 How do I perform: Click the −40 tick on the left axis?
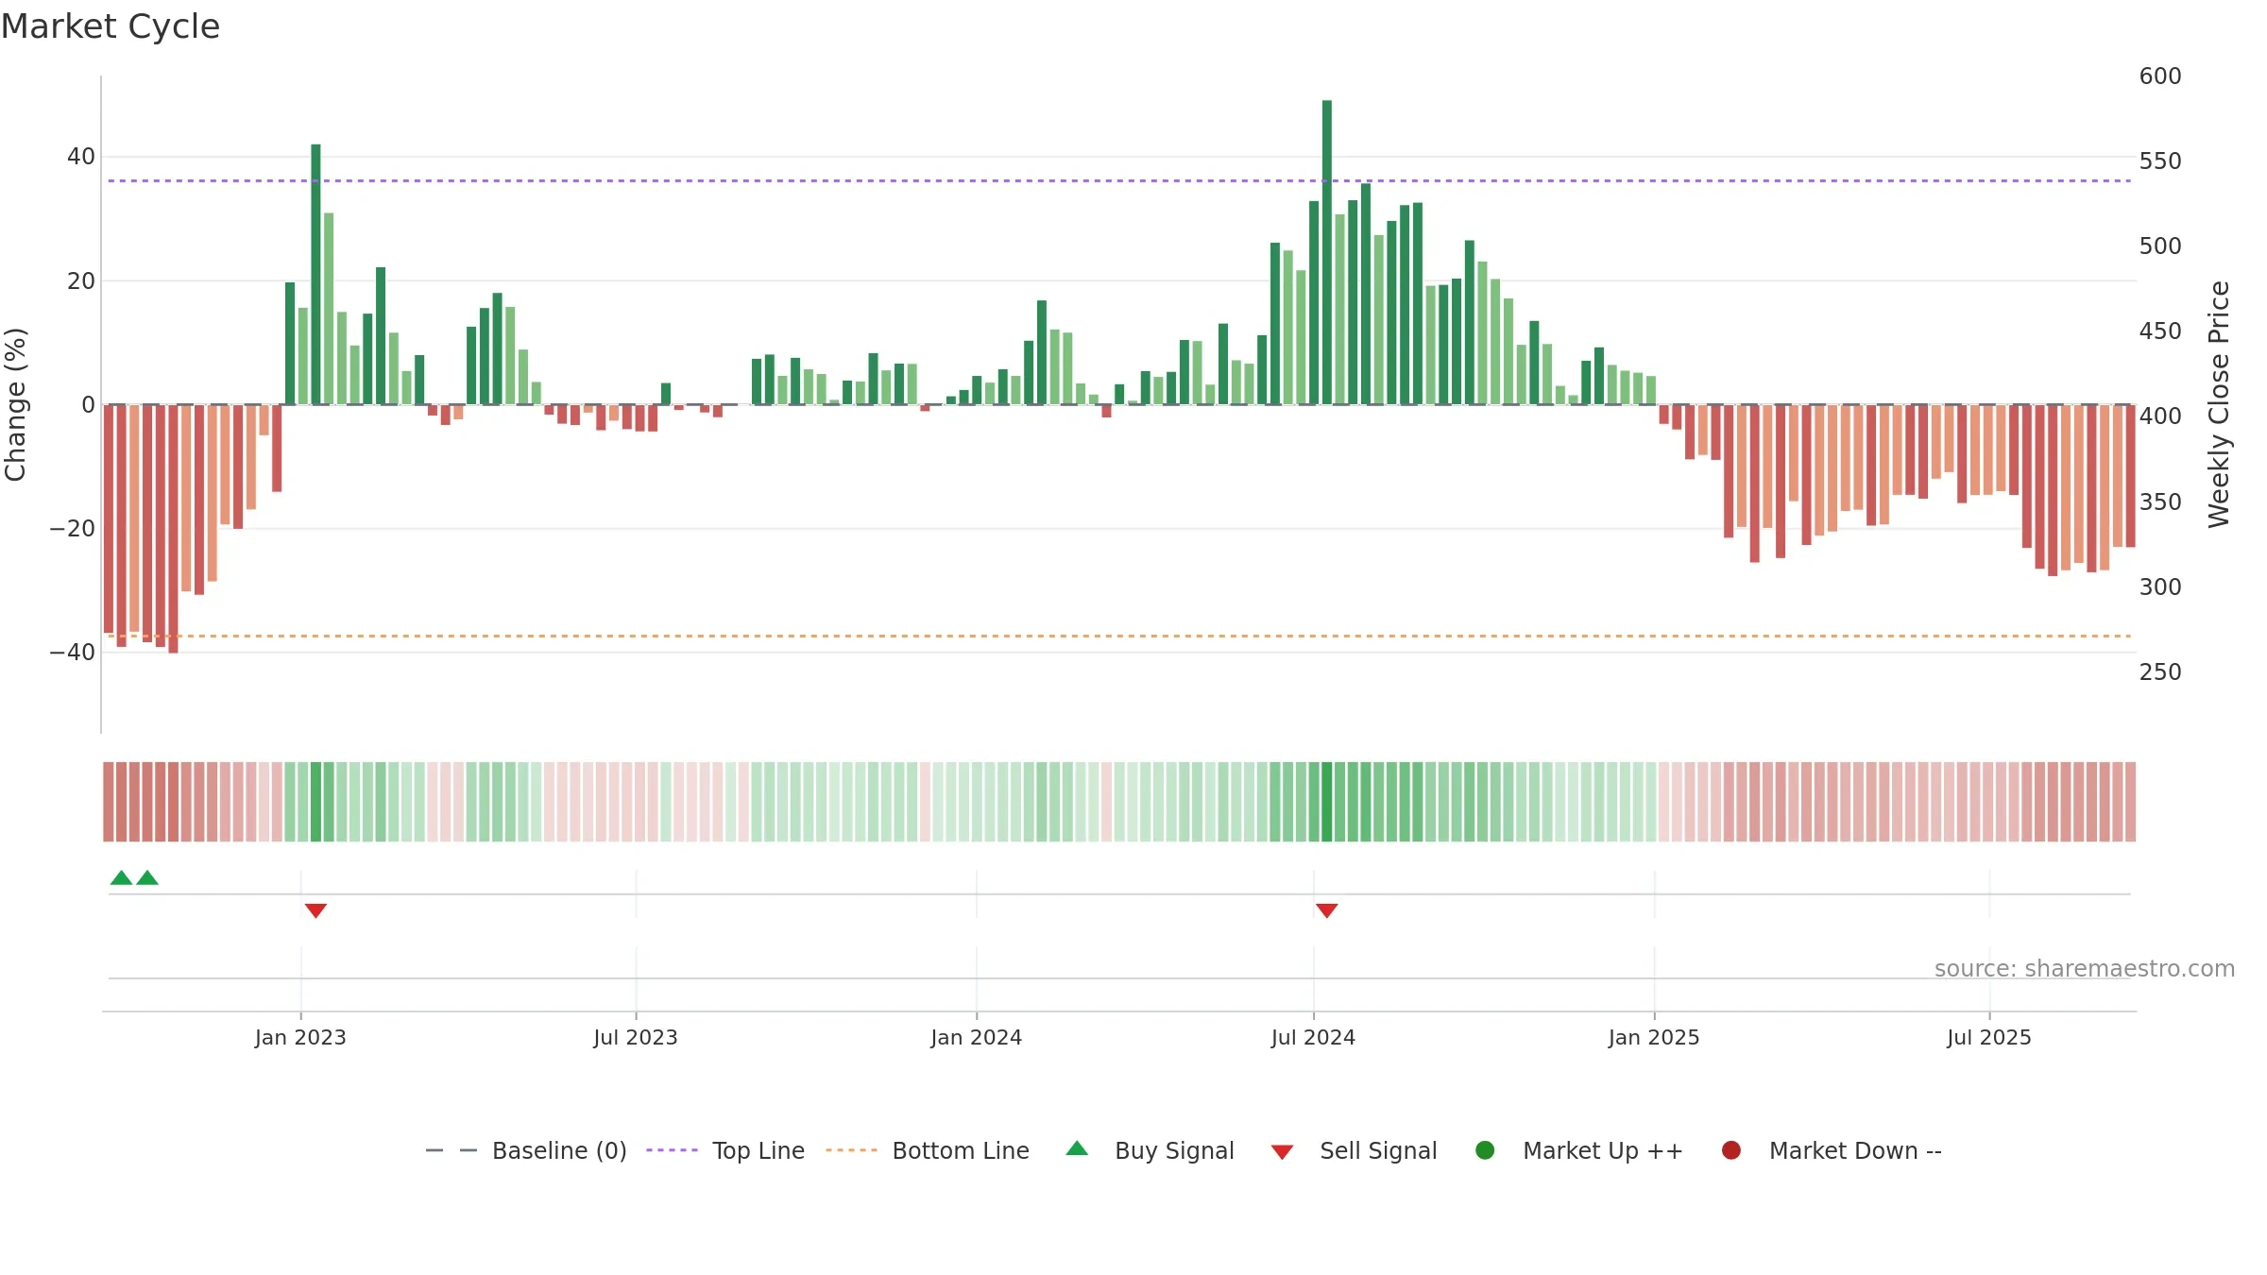[x=73, y=653]
